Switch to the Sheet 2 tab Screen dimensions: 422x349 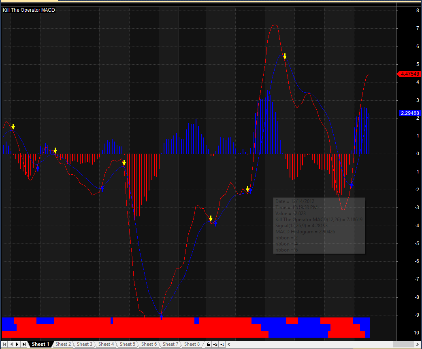(x=63, y=344)
